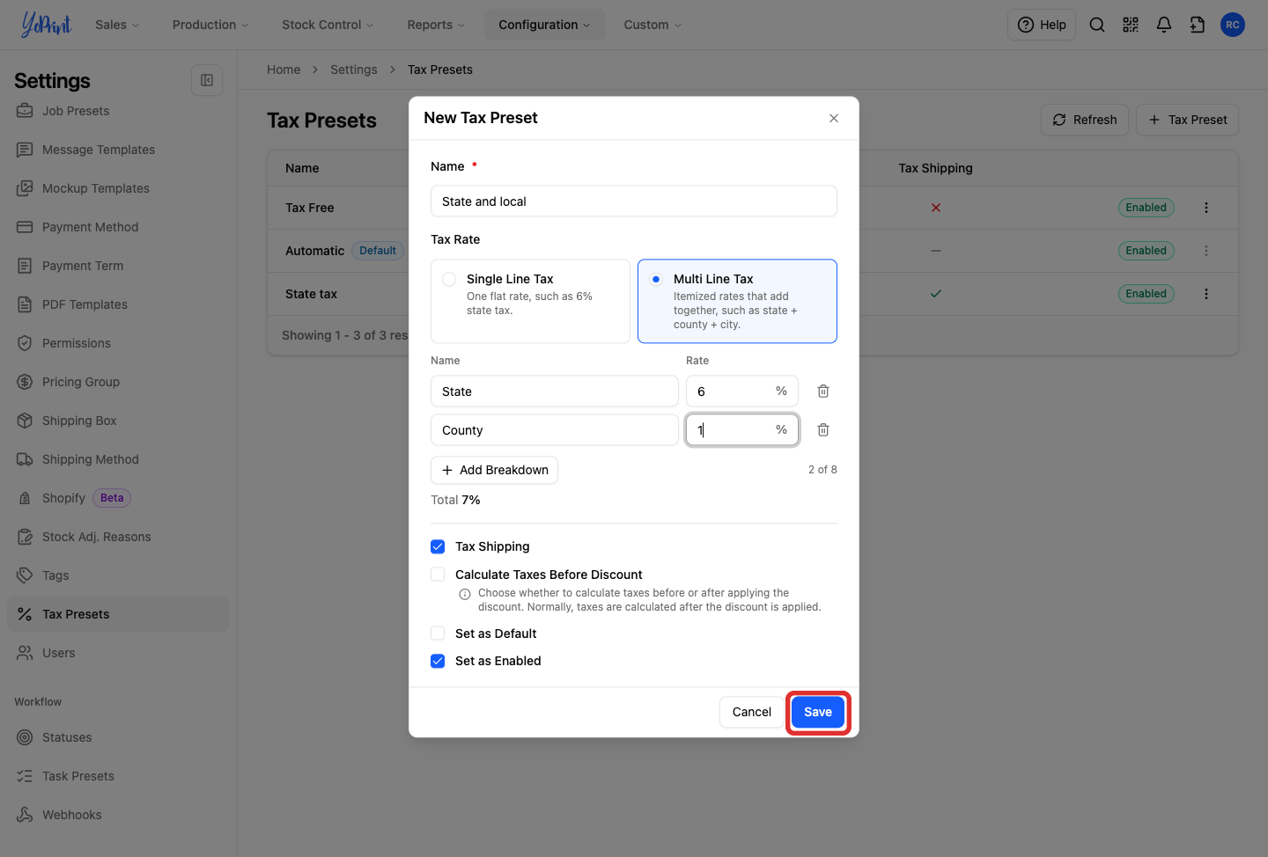Click the Help button
The width and height of the screenshot is (1268, 857).
point(1042,25)
